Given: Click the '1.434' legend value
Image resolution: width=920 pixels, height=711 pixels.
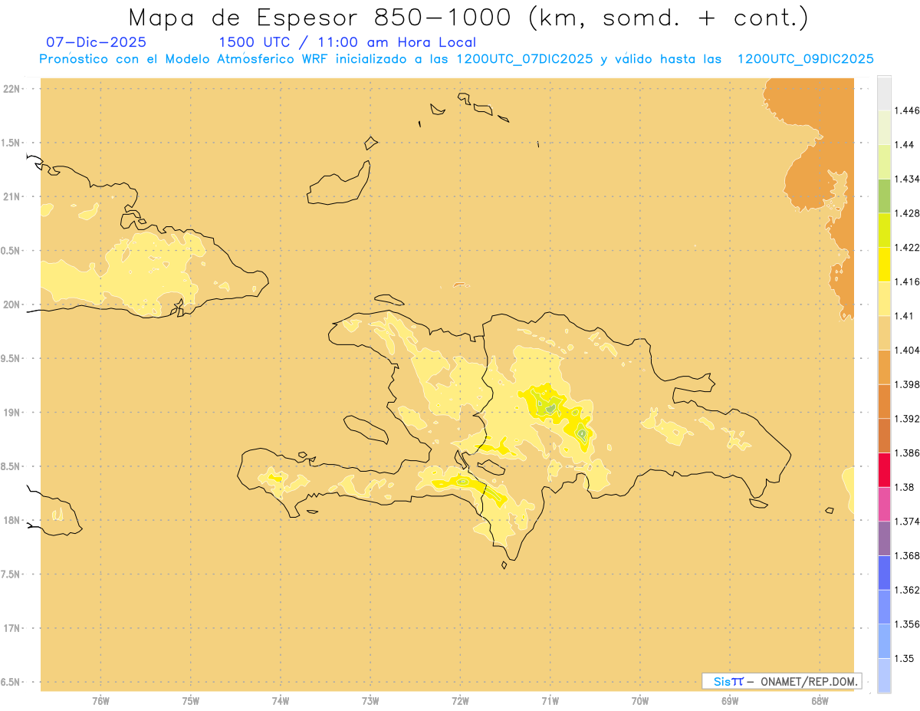Looking at the screenshot, I should pyautogui.click(x=907, y=179).
